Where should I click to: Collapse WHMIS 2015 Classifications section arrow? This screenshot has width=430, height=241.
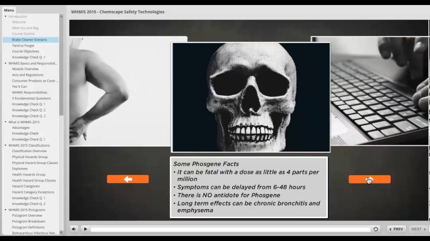6,145
